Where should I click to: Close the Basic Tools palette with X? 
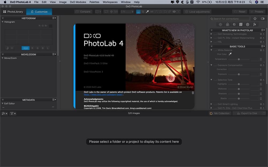coord(211,46)
